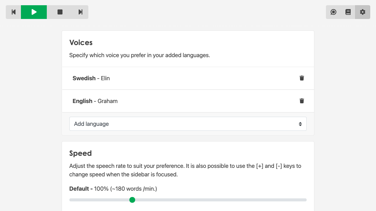Image resolution: width=376 pixels, height=211 pixels.
Task: Remove the English voice via trash icon
Action: [x=302, y=101]
